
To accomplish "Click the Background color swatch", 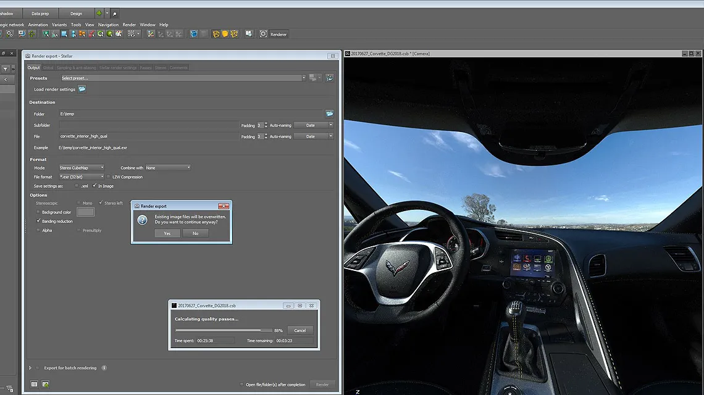I will coord(85,212).
